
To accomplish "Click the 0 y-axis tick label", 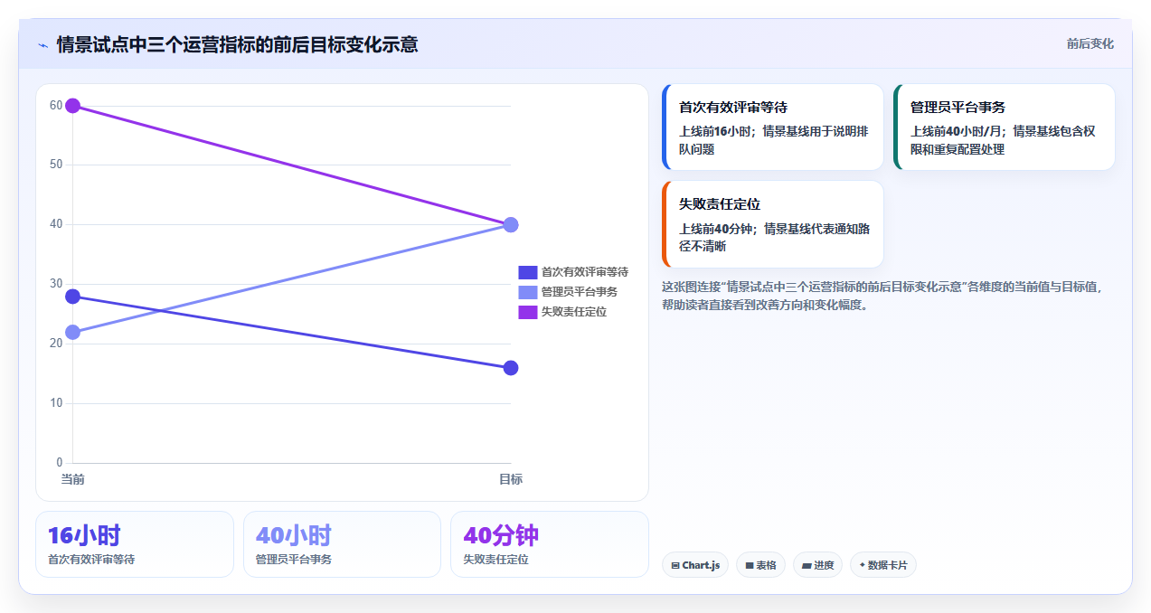I will tap(59, 463).
